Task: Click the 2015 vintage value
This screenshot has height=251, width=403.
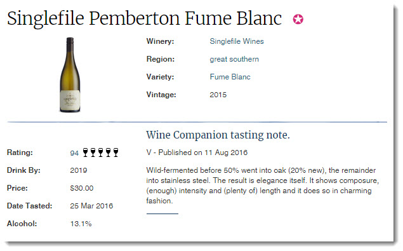Action: pos(218,95)
